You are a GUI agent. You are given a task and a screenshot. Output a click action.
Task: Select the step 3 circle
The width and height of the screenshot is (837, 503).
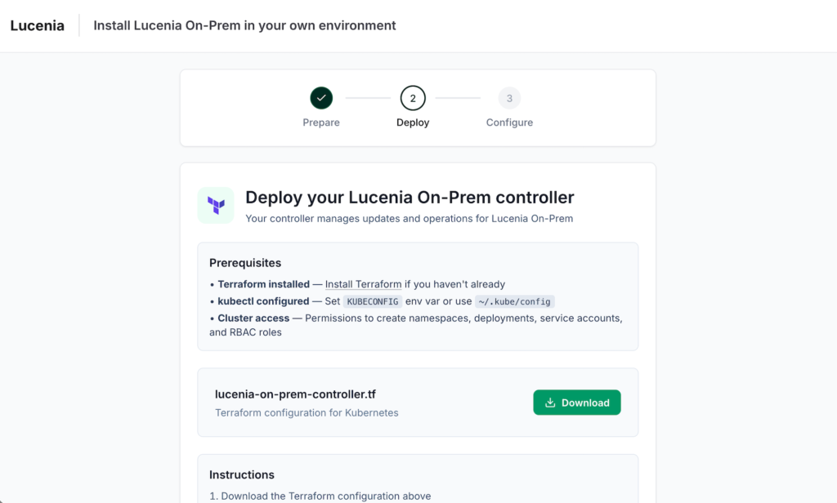509,99
